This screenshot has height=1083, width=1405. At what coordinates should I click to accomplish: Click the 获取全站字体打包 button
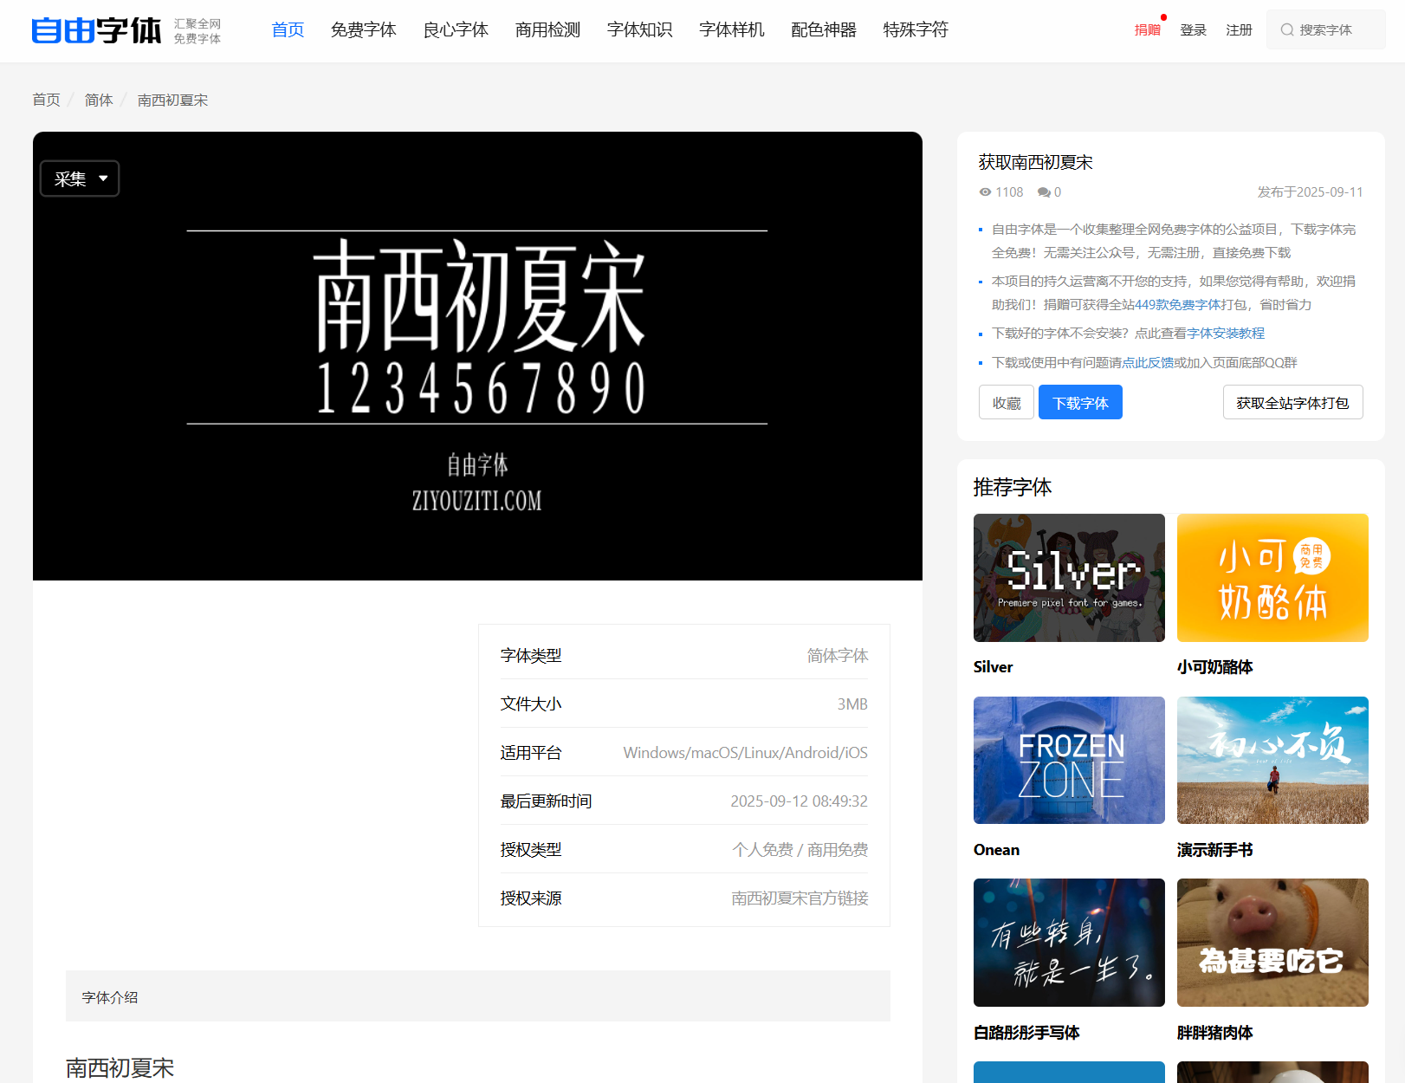click(1292, 403)
